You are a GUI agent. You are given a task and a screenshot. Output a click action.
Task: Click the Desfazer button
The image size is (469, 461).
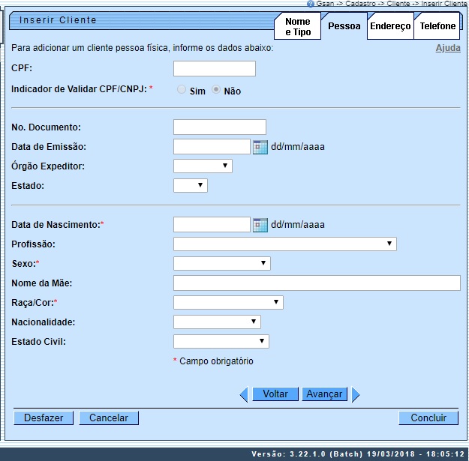tap(44, 418)
